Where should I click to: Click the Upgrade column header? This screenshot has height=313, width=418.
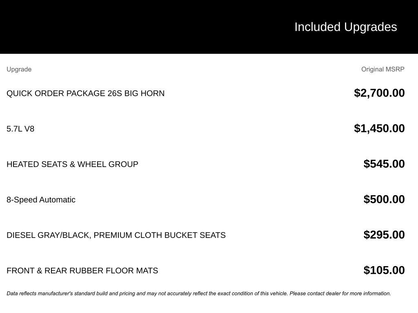pyautogui.click(x=19, y=69)
